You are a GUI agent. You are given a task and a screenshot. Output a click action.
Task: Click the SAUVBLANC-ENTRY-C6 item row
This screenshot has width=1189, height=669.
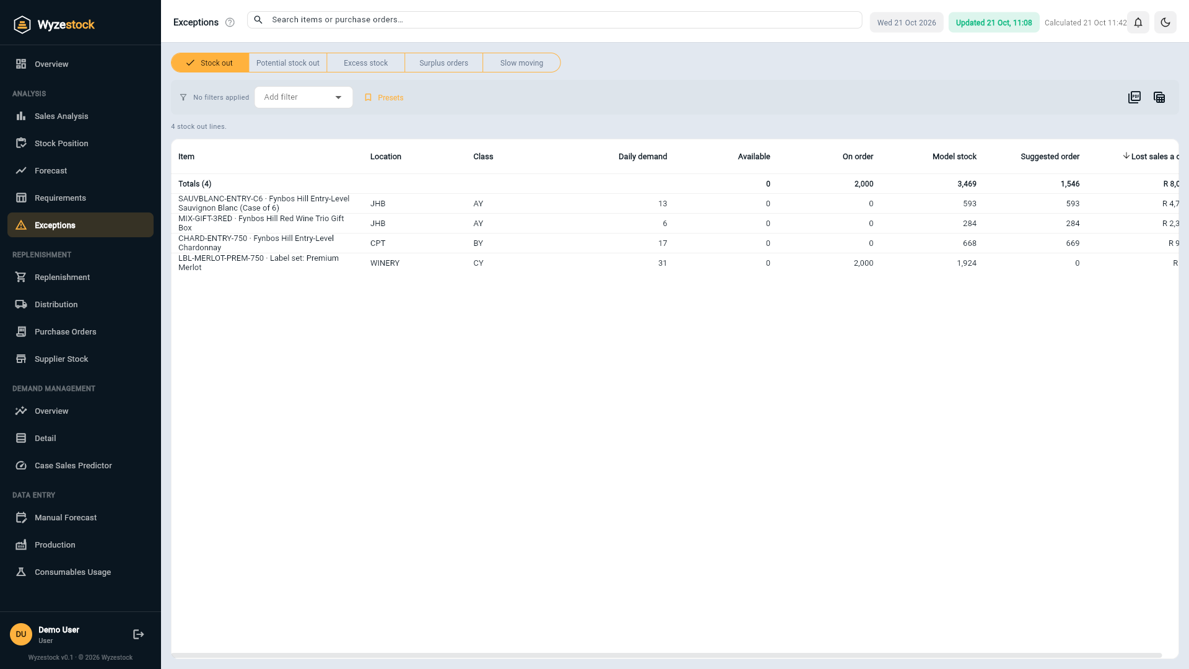[675, 204]
